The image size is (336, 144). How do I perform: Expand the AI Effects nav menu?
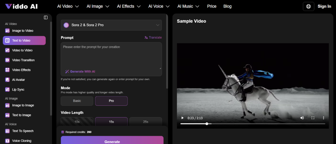pos(129,6)
